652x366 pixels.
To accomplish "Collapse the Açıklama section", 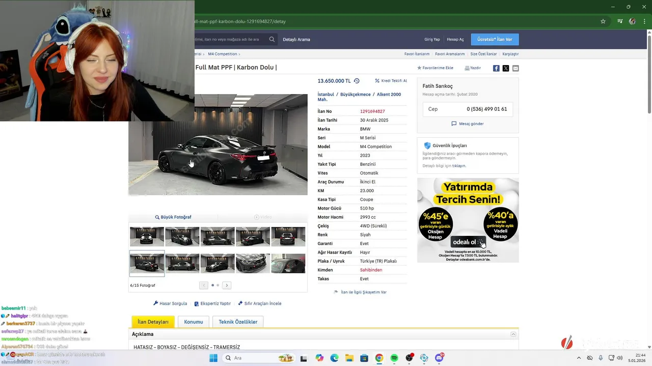I will coord(513,334).
